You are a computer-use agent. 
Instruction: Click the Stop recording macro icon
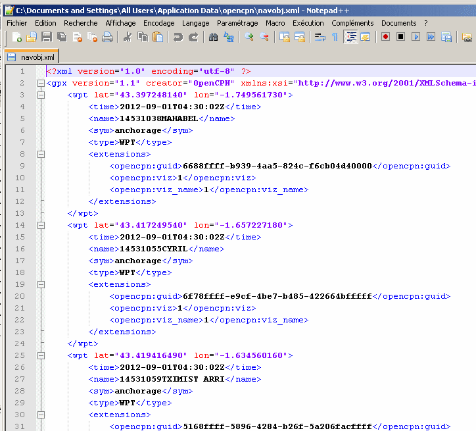401,38
